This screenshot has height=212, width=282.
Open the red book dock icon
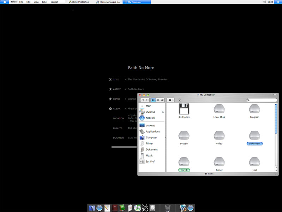[x=115, y=208]
